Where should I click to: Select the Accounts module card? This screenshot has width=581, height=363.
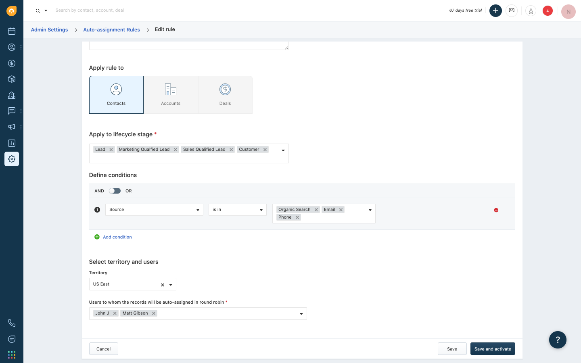point(171,95)
